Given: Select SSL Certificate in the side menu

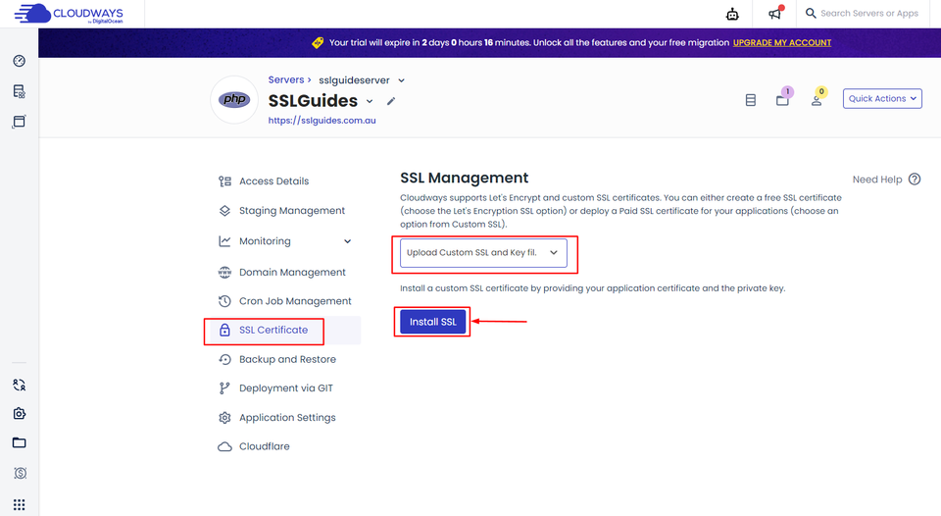Looking at the screenshot, I should [x=272, y=330].
